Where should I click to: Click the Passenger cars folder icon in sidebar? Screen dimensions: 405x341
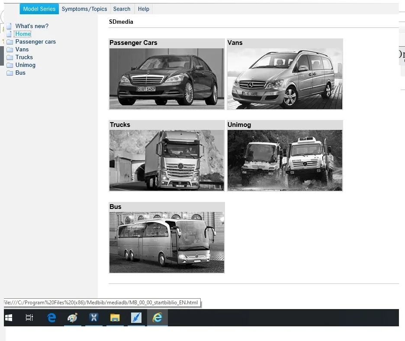(x=10, y=42)
